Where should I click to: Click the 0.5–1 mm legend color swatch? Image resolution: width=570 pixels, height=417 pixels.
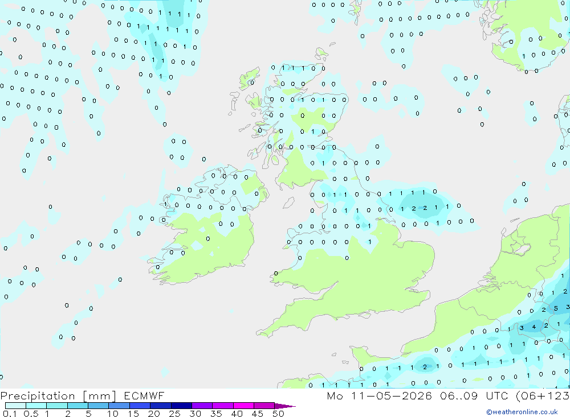coord(36,406)
